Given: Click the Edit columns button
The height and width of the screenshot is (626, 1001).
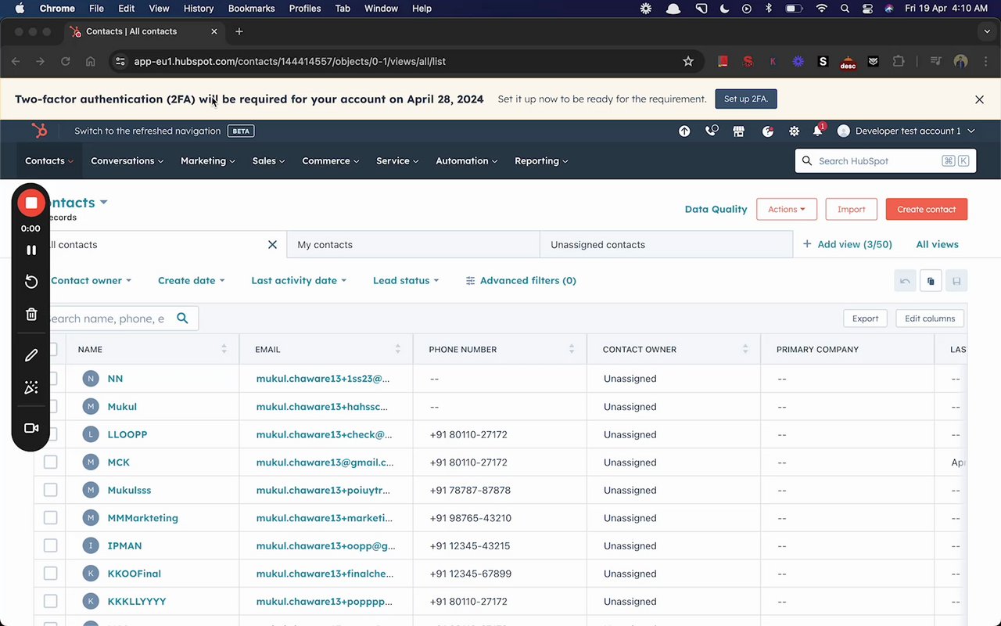Looking at the screenshot, I should coord(930,318).
